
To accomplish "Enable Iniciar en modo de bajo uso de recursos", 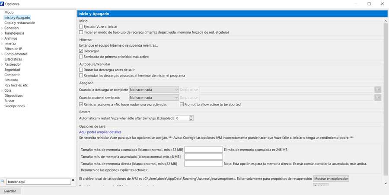I will pos(81,32).
